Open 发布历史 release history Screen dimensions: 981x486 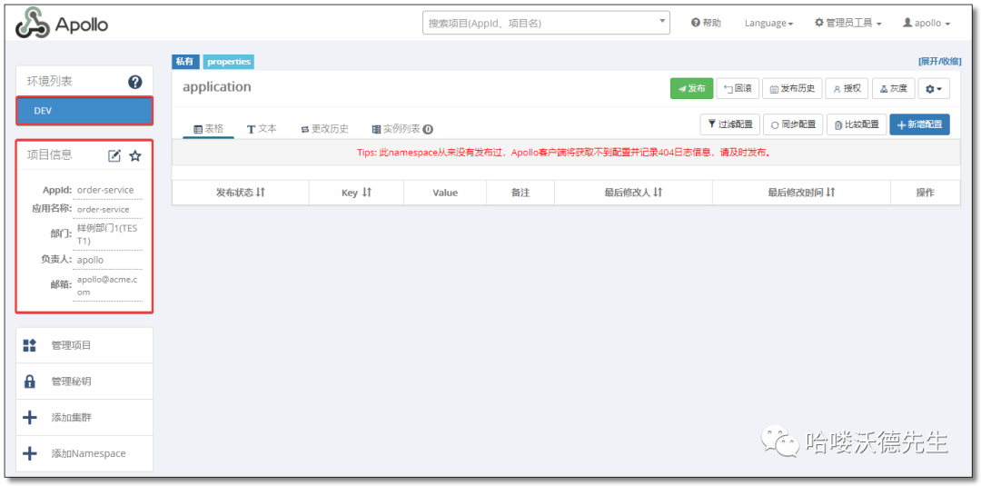[x=792, y=89]
